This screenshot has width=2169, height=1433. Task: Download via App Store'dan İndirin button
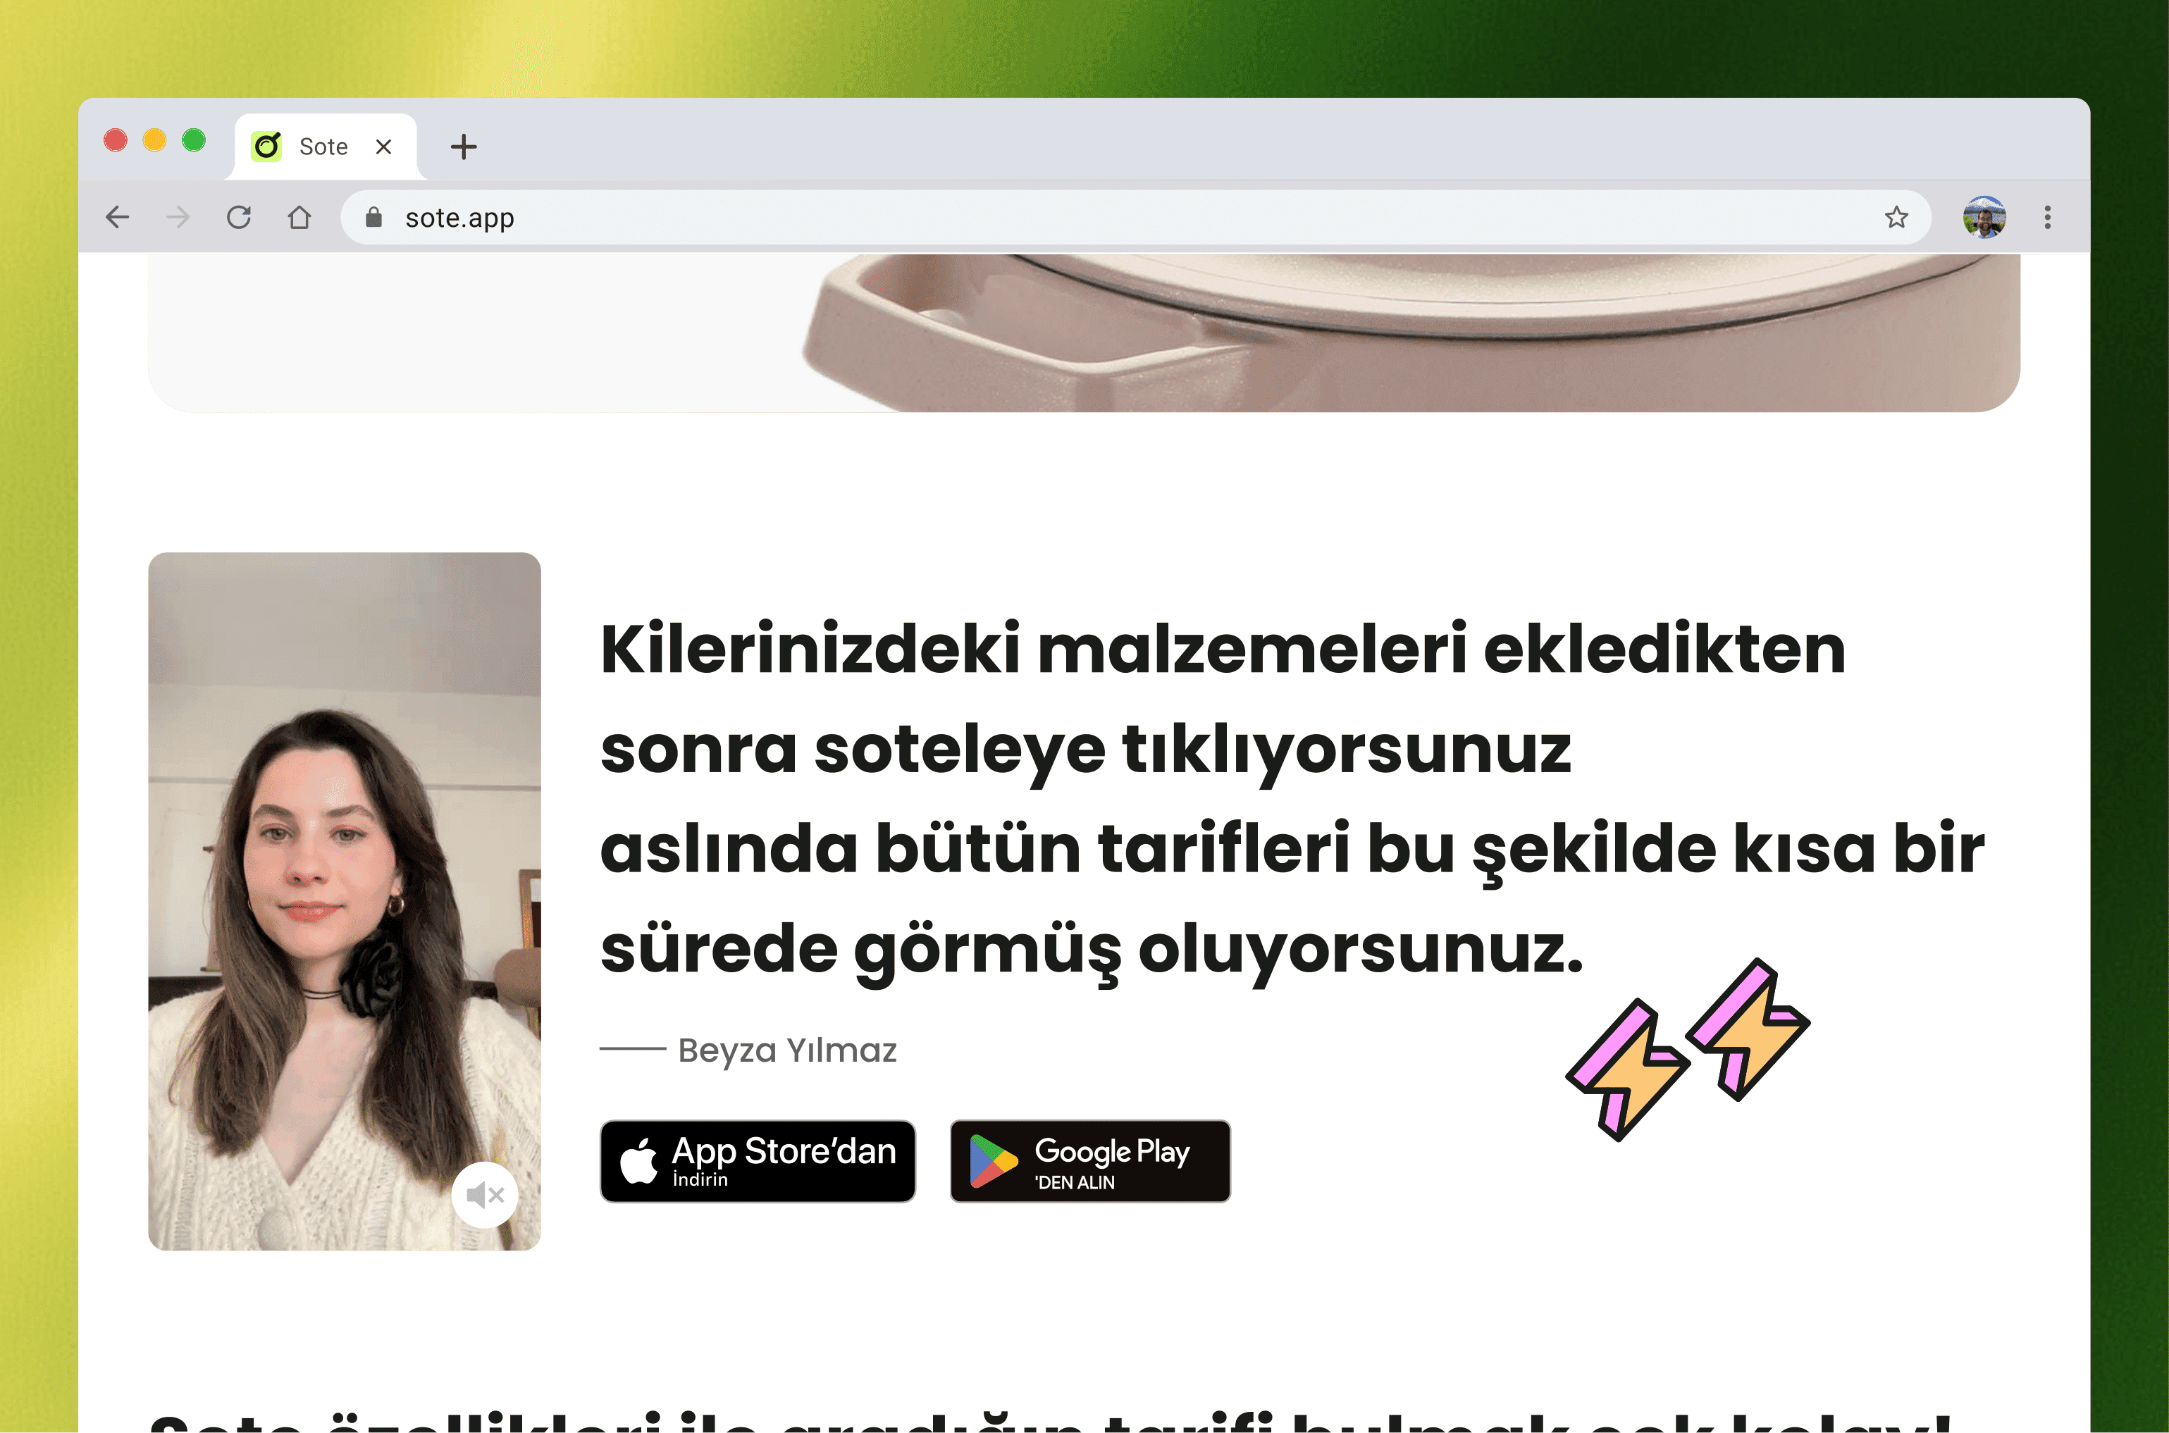pos(758,1160)
